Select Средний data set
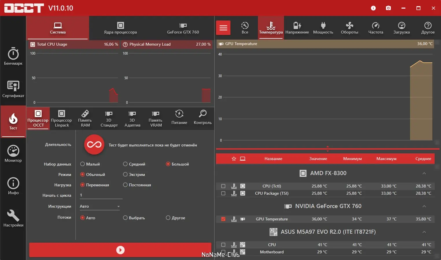The height and width of the screenshot is (260, 441). click(134, 164)
